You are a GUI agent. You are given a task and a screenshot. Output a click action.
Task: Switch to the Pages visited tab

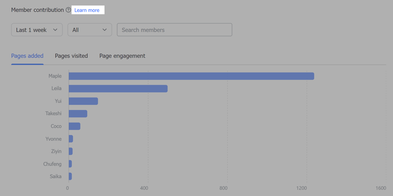coord(71,56)
